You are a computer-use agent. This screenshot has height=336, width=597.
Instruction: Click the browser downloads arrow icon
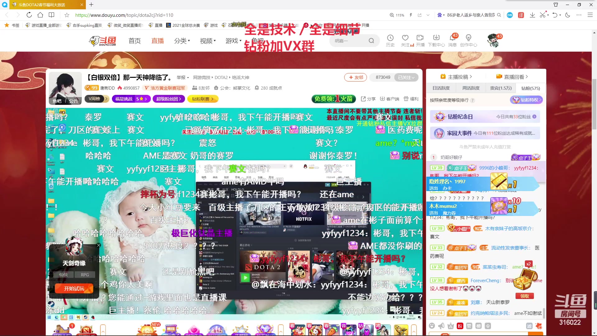532,15
